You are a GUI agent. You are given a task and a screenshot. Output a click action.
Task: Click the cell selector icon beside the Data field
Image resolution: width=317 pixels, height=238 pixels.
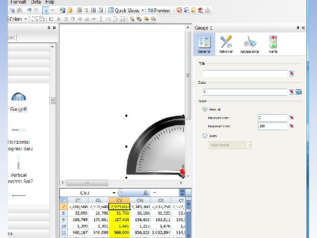[x=291, y=92]
